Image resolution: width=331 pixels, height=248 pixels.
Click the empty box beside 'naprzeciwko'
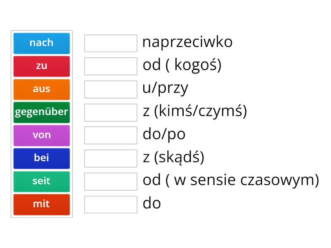point(110,43)
